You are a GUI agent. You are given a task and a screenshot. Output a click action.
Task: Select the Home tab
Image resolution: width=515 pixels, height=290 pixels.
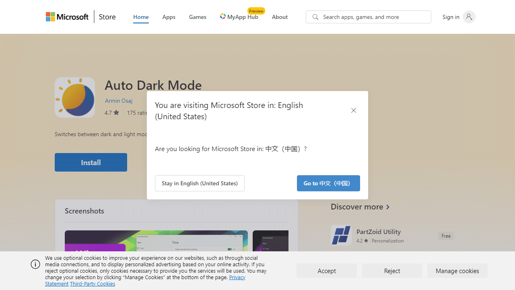141,17
